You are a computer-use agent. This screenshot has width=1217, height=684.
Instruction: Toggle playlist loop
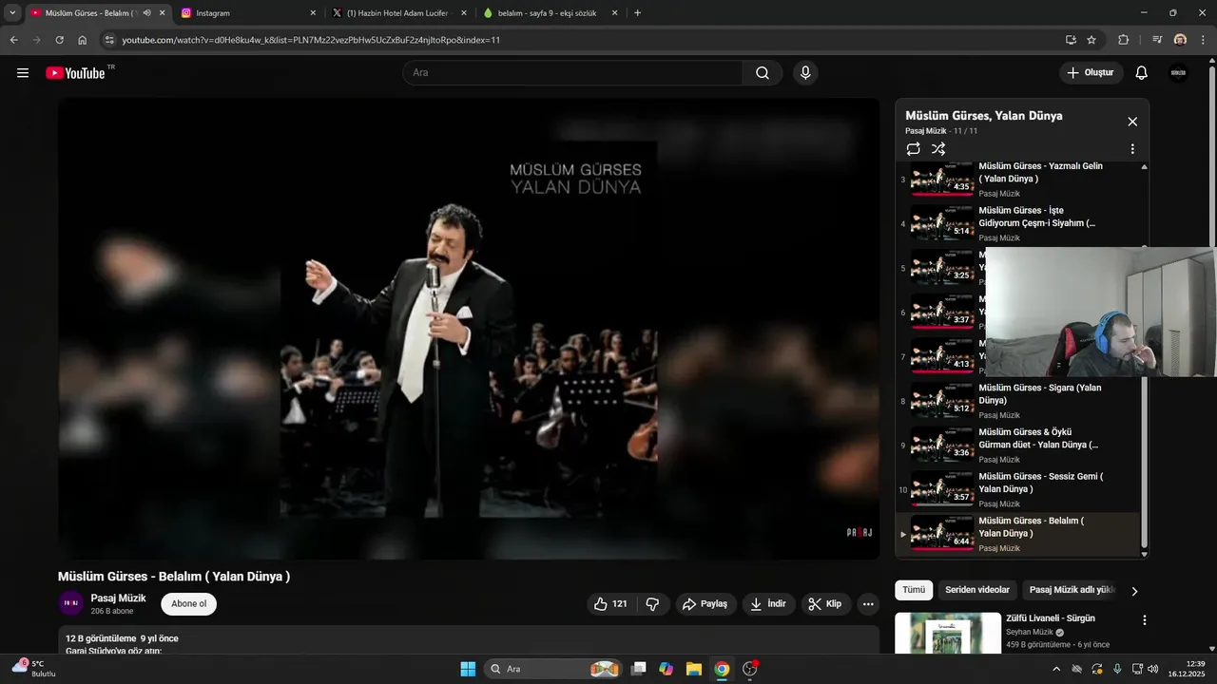[914, 149]
